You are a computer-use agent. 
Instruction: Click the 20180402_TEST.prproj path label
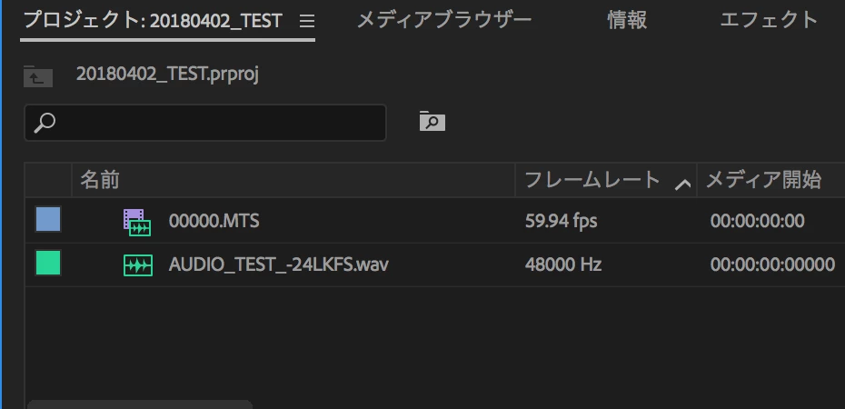(x=167, y=74)
